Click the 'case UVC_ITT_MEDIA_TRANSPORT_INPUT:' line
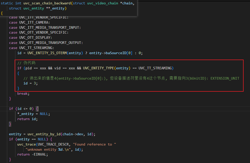Image resolution: width=250 pixels, height=163 pixels. click(x=45, y=27)
